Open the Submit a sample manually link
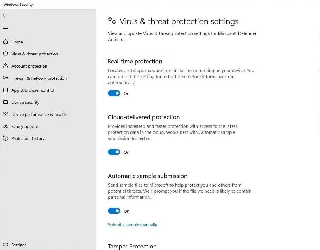320x250 pixels. tap(133, 225)
